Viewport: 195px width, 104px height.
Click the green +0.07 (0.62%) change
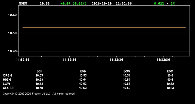pyautogui.click(x=73, y=3)
